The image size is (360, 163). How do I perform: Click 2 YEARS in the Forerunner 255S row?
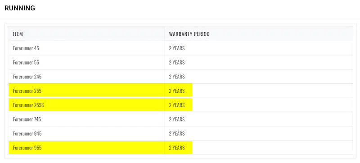[x=177, y=105]
